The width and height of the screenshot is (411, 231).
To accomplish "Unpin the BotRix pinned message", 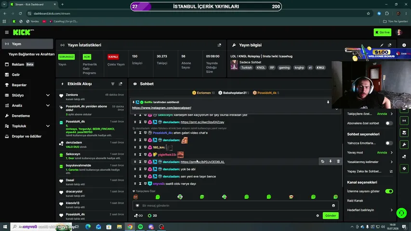I will pyautogui.click(x=328, y=102).
